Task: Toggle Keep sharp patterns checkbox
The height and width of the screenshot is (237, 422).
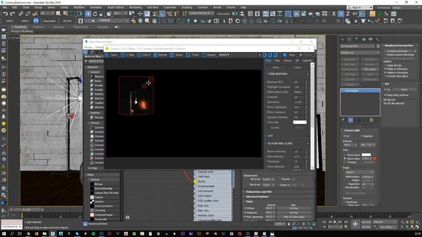Action: (x=385, y=95)
